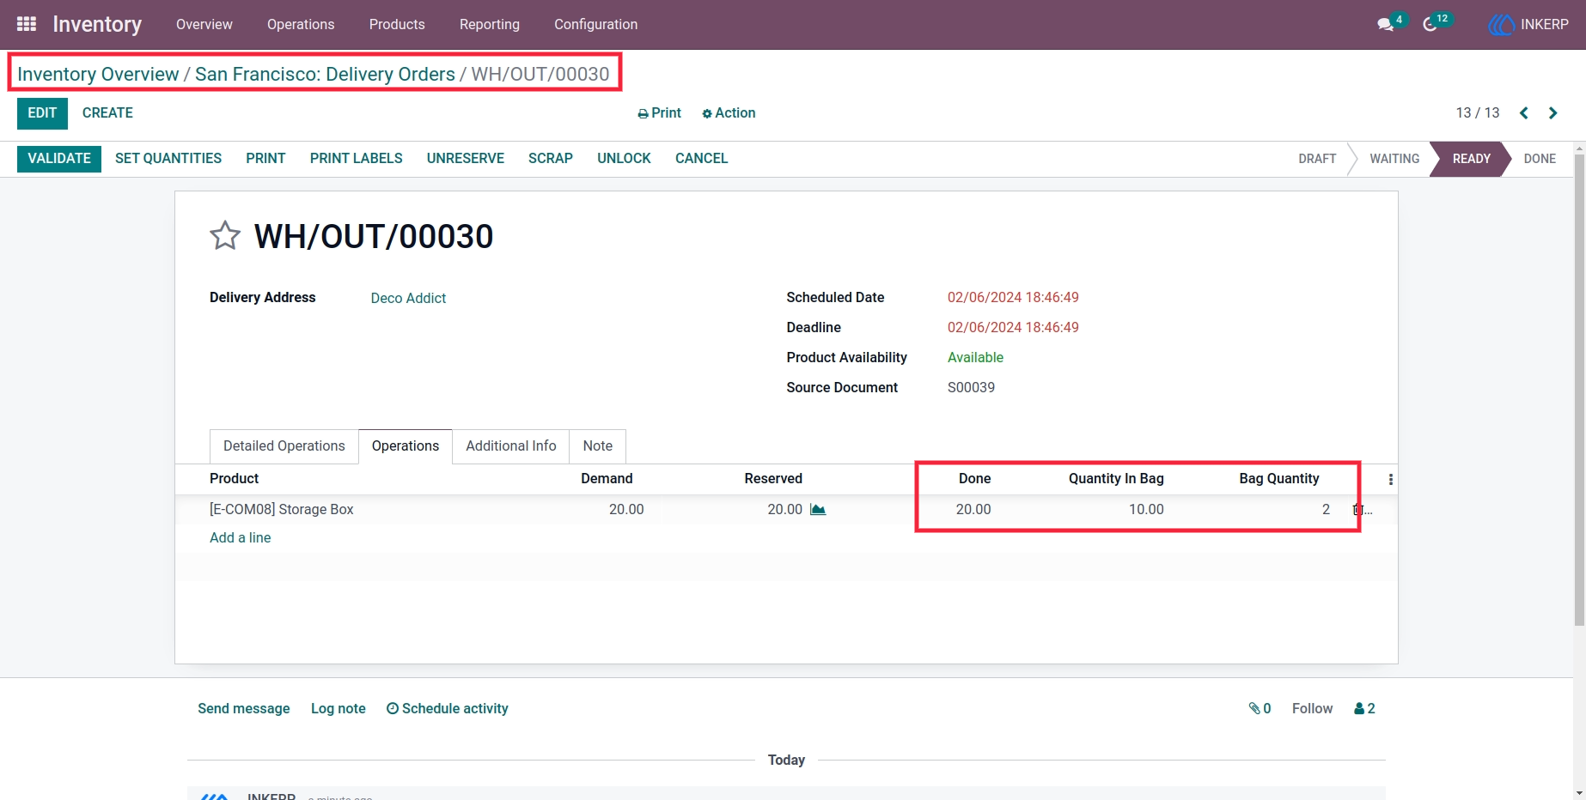Delete the Storage Box line trash icon
1586x800 pixels.
[1358, 510]
